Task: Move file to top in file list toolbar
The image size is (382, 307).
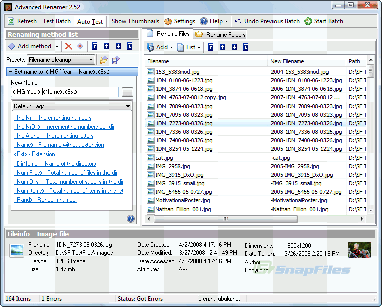Action: (x=211, y=47)
